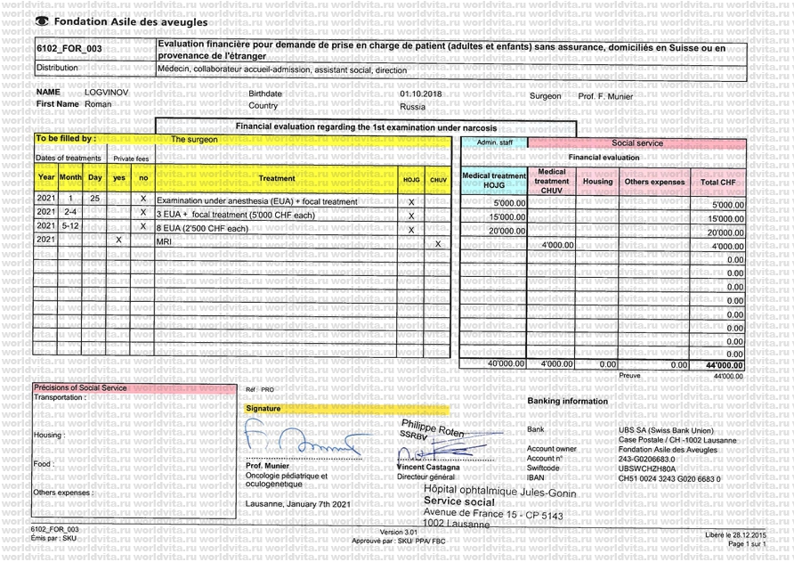This screenshot has height=562, width=794.
Task: Click the surgeon name 'Prof. F. Munier'
Action: coord(605,96)
